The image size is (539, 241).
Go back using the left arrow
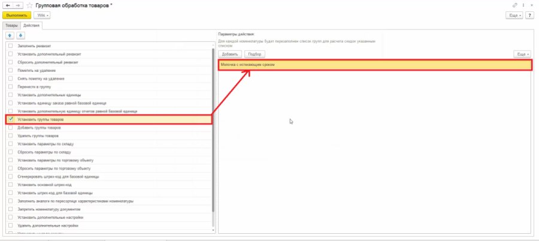point(8,5)
